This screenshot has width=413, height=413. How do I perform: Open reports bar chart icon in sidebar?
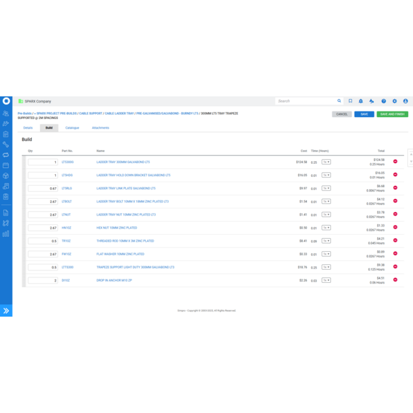coord(6,234)
